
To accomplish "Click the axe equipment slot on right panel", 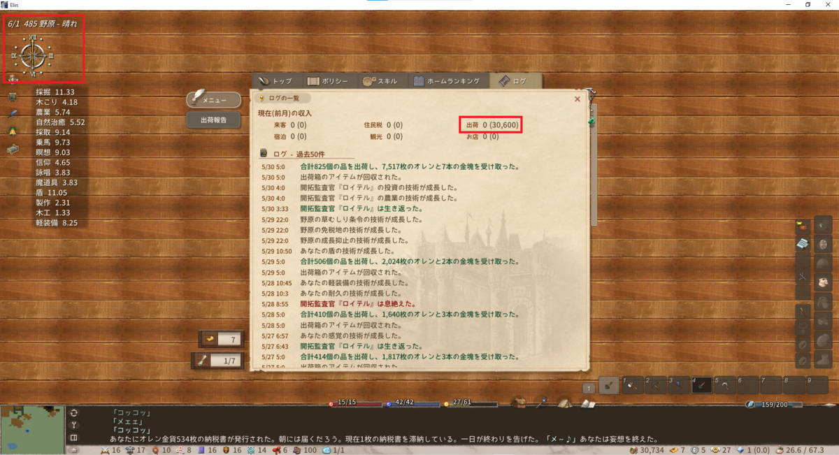I will point(823,225).
